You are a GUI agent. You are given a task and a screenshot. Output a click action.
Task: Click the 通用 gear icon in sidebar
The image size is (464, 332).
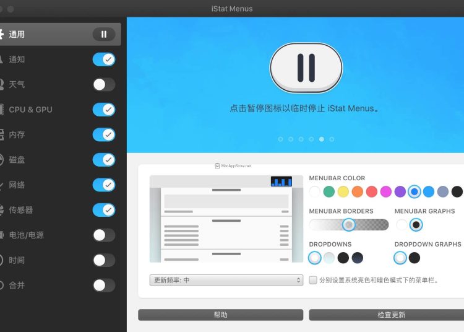click(2, 35)
